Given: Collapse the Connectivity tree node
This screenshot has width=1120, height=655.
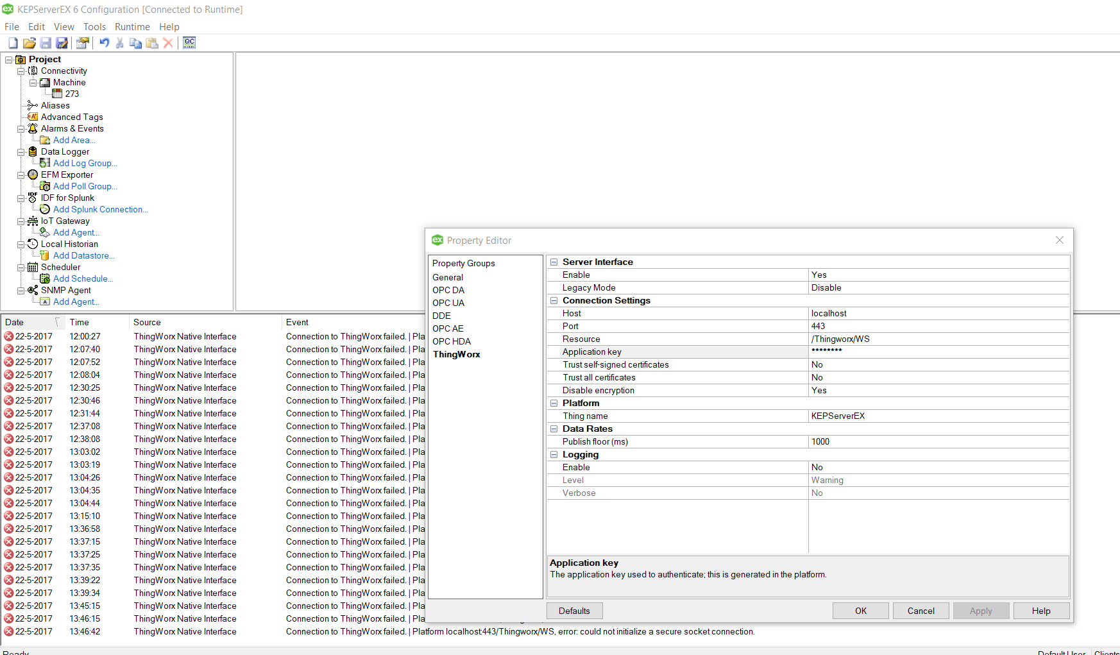Looking at the screenshot, I should click(x=21, y=71).
